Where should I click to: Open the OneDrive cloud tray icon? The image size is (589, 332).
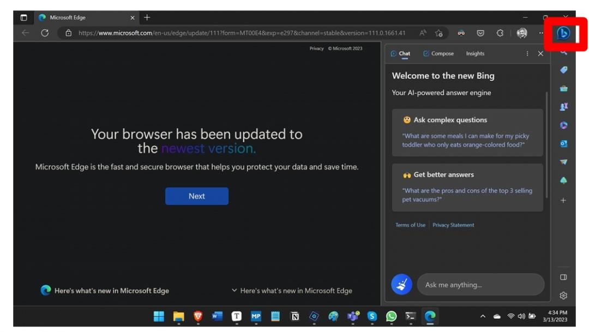[x=497, y=316]
